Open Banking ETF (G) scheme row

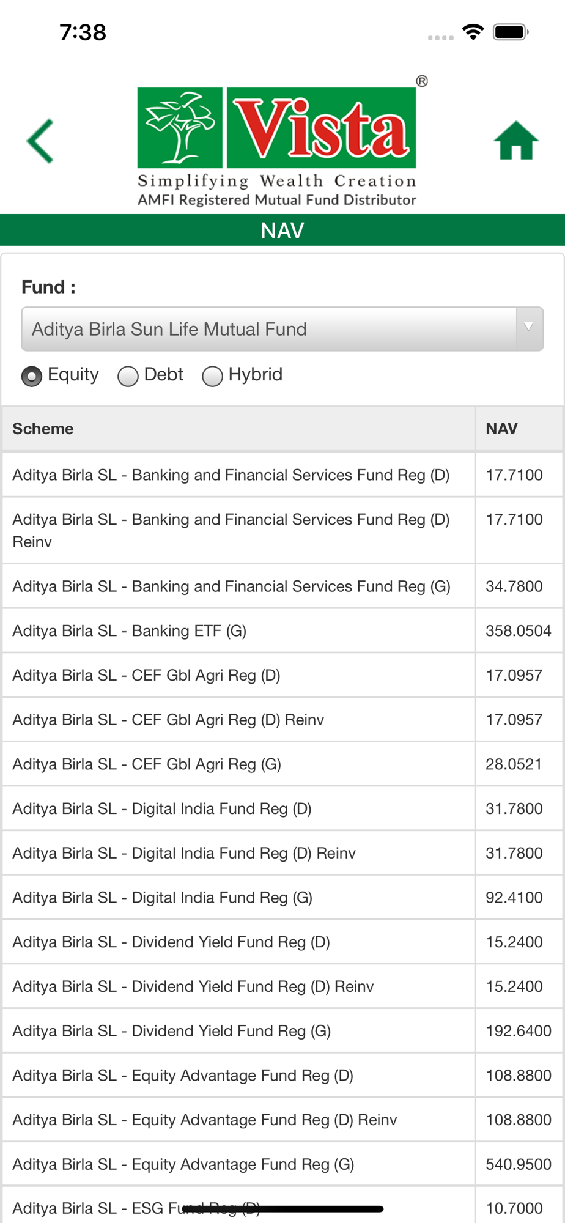(130, 630)
